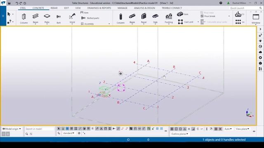
Task: Open the DRAWINGS & REPORTS tab
Action: pos(99,8)
